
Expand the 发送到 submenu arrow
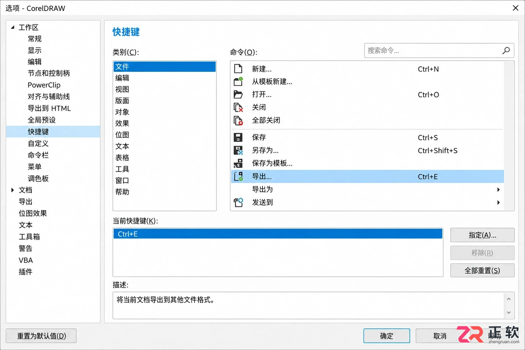pyautogui.click(x=498, y=202)
